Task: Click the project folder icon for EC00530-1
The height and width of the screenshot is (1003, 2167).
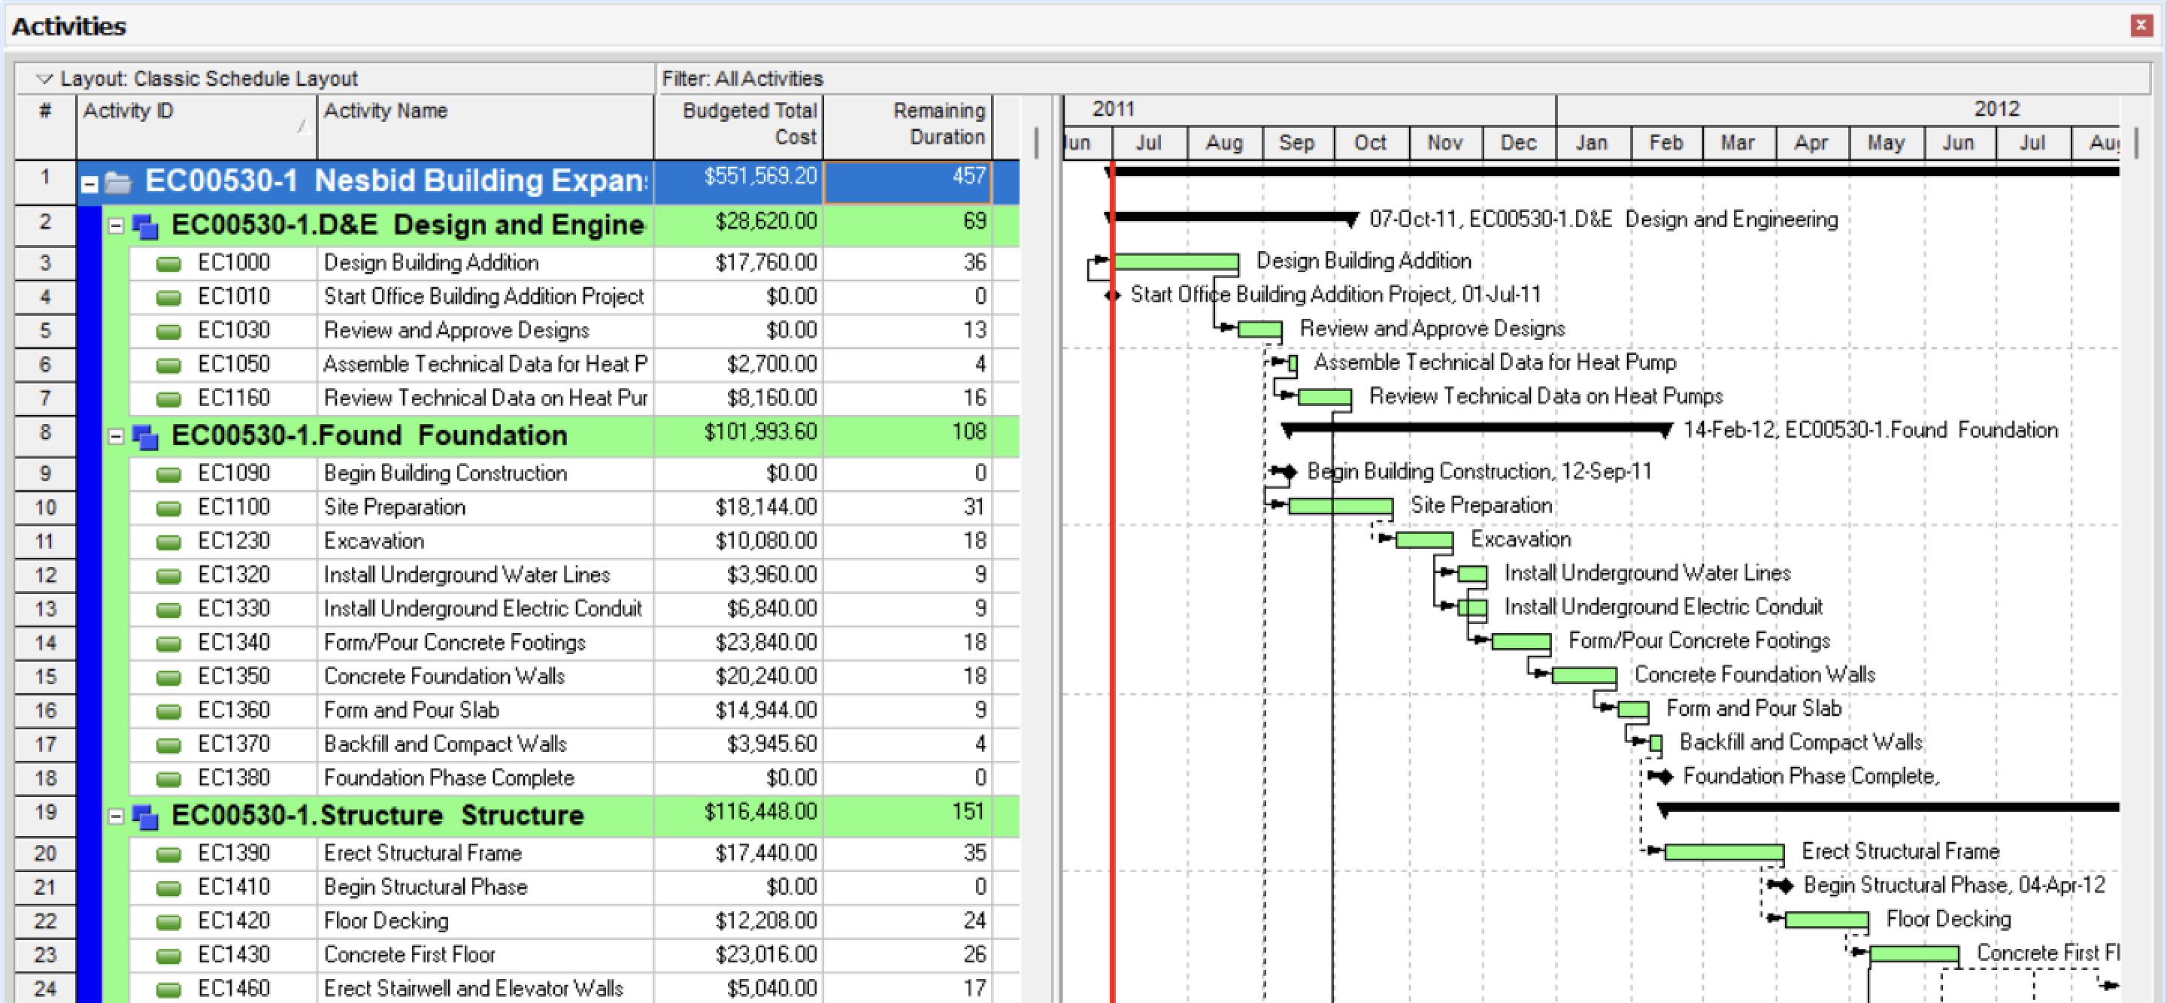Action: [x=118, y=183]
